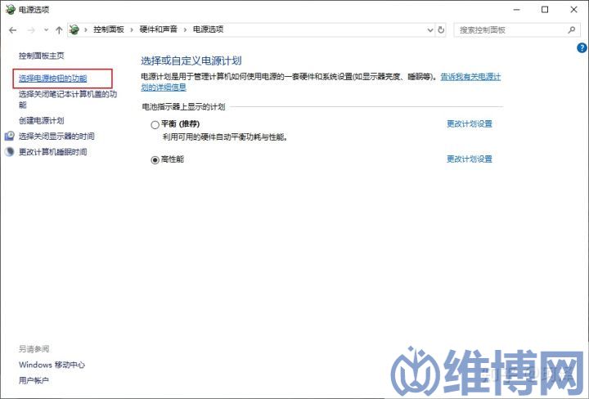Click 更改计划设置 for the 高性能 plan
Screen dimensions: 589x399
click(x=470, y=159)
